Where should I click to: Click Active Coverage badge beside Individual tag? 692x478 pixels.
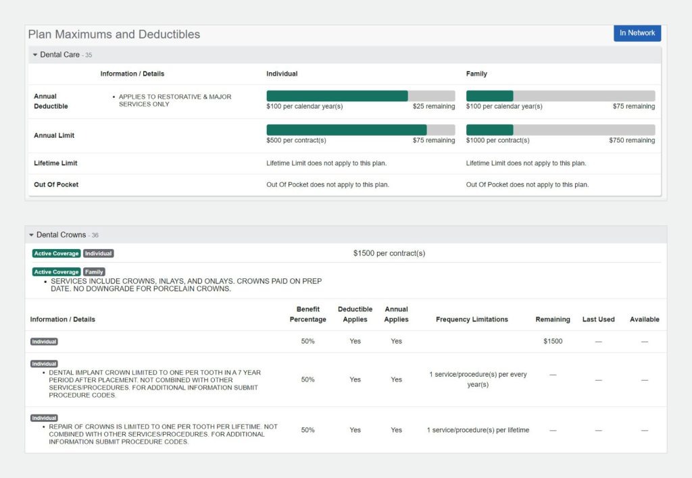57,254
